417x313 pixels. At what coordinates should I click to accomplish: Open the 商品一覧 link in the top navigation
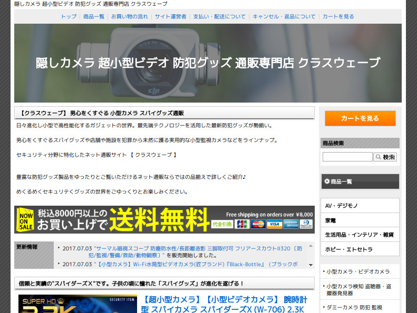94,16
